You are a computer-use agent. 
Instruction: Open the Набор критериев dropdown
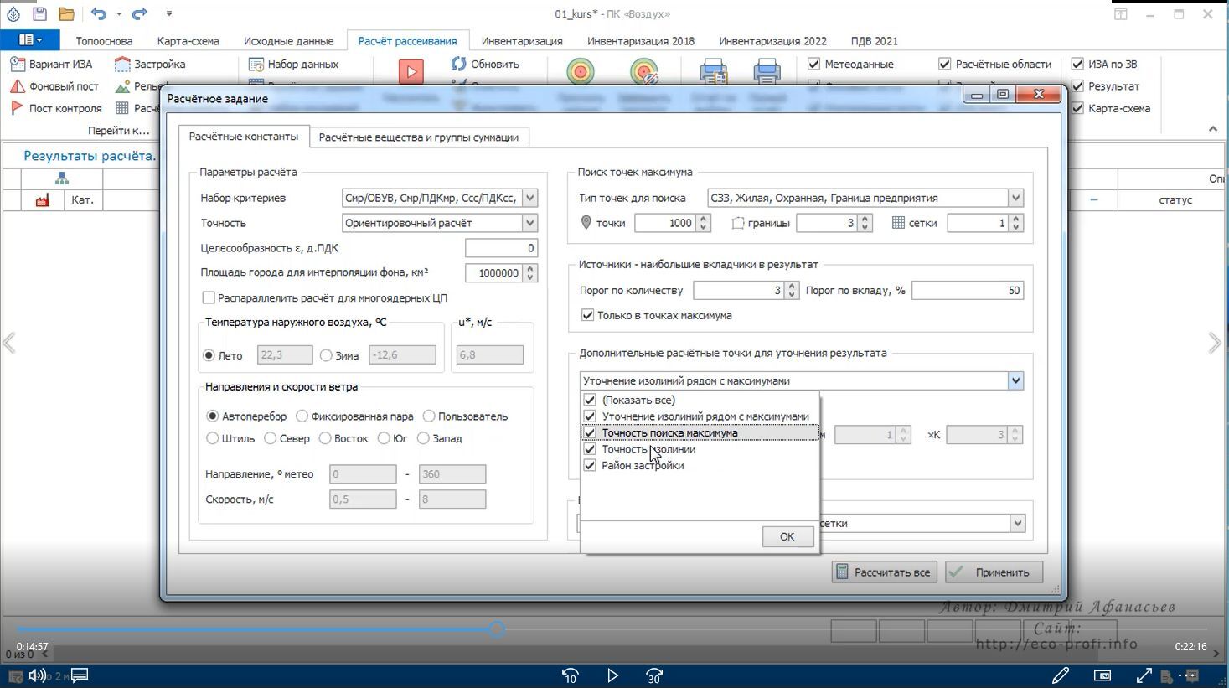pos(529,198)
